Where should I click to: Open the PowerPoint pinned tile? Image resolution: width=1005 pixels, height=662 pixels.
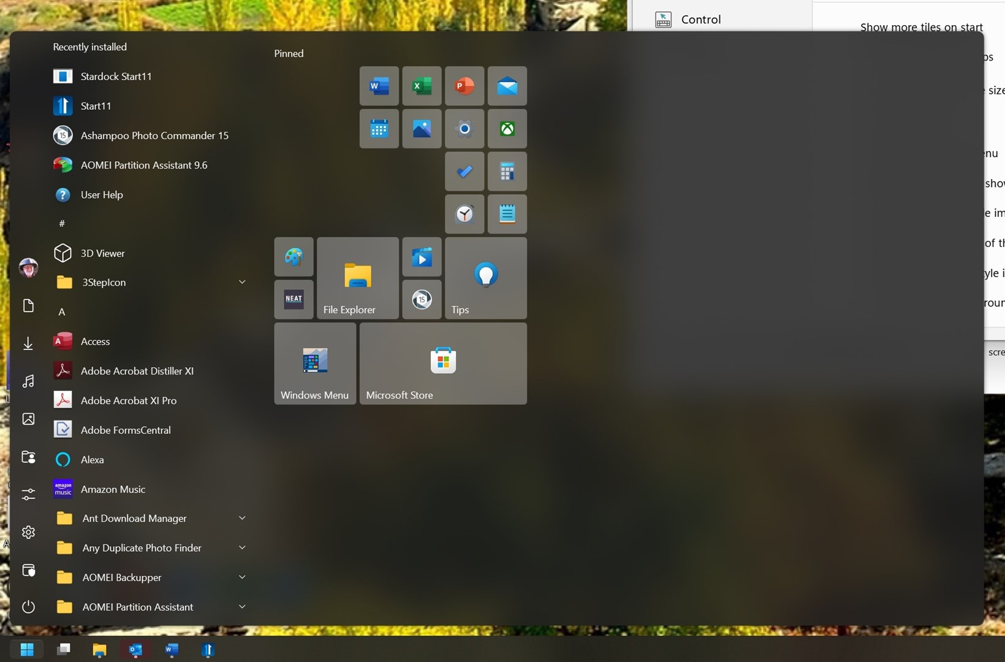(x=465, y=86)
